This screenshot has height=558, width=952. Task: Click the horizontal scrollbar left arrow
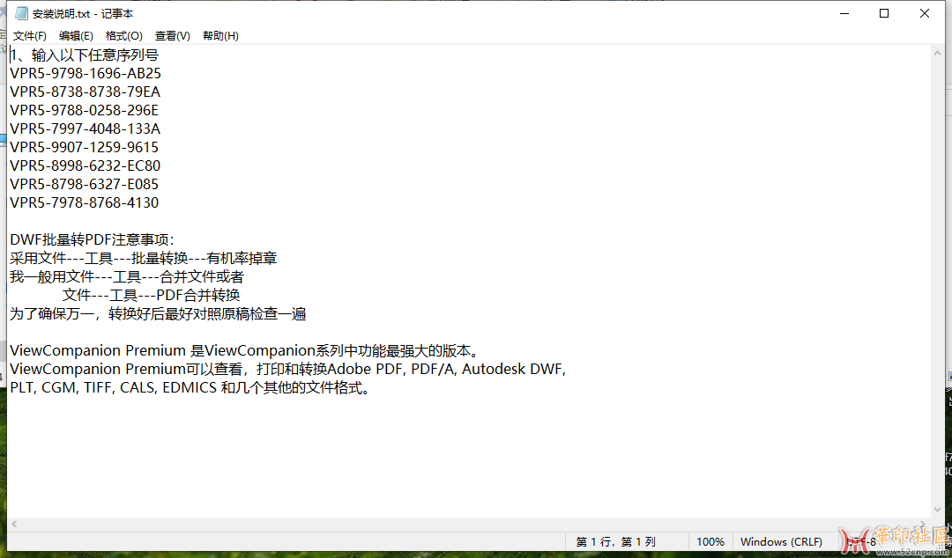click(14, 524)
